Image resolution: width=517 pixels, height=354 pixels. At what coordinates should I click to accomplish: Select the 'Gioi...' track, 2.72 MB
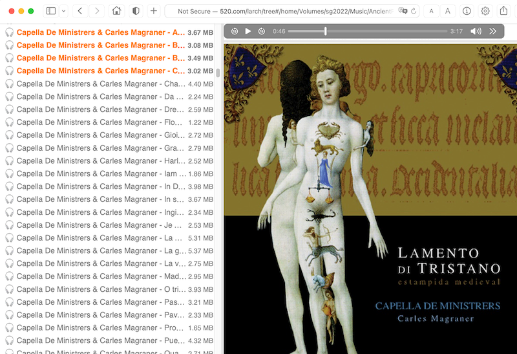click(109, 135)
